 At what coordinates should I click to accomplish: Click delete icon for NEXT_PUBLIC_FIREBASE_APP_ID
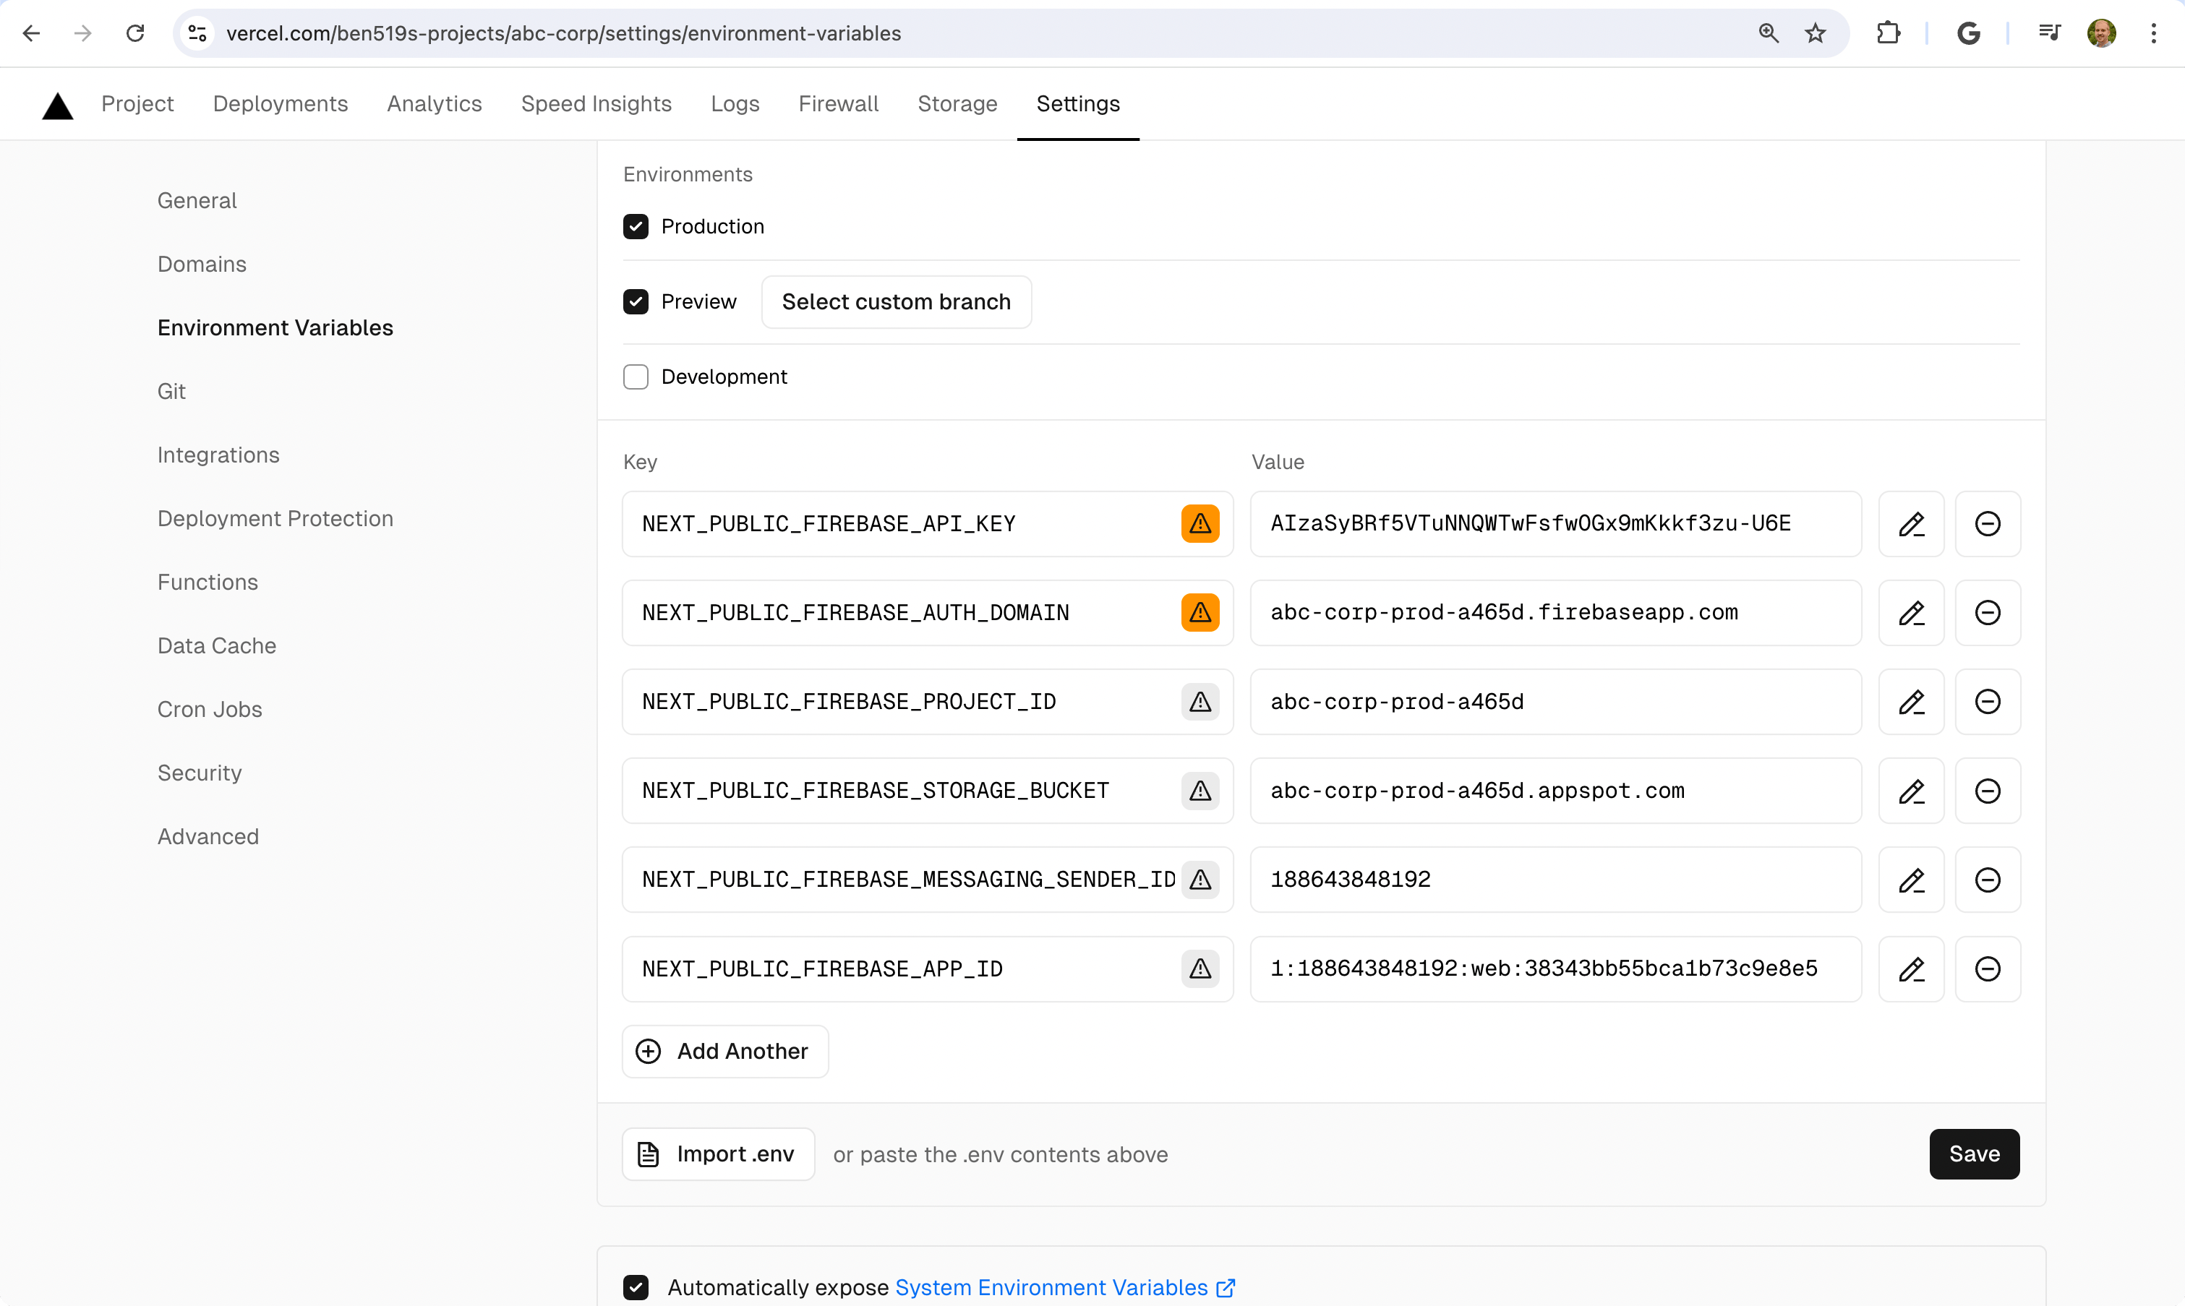click(x=1988, y=968)
